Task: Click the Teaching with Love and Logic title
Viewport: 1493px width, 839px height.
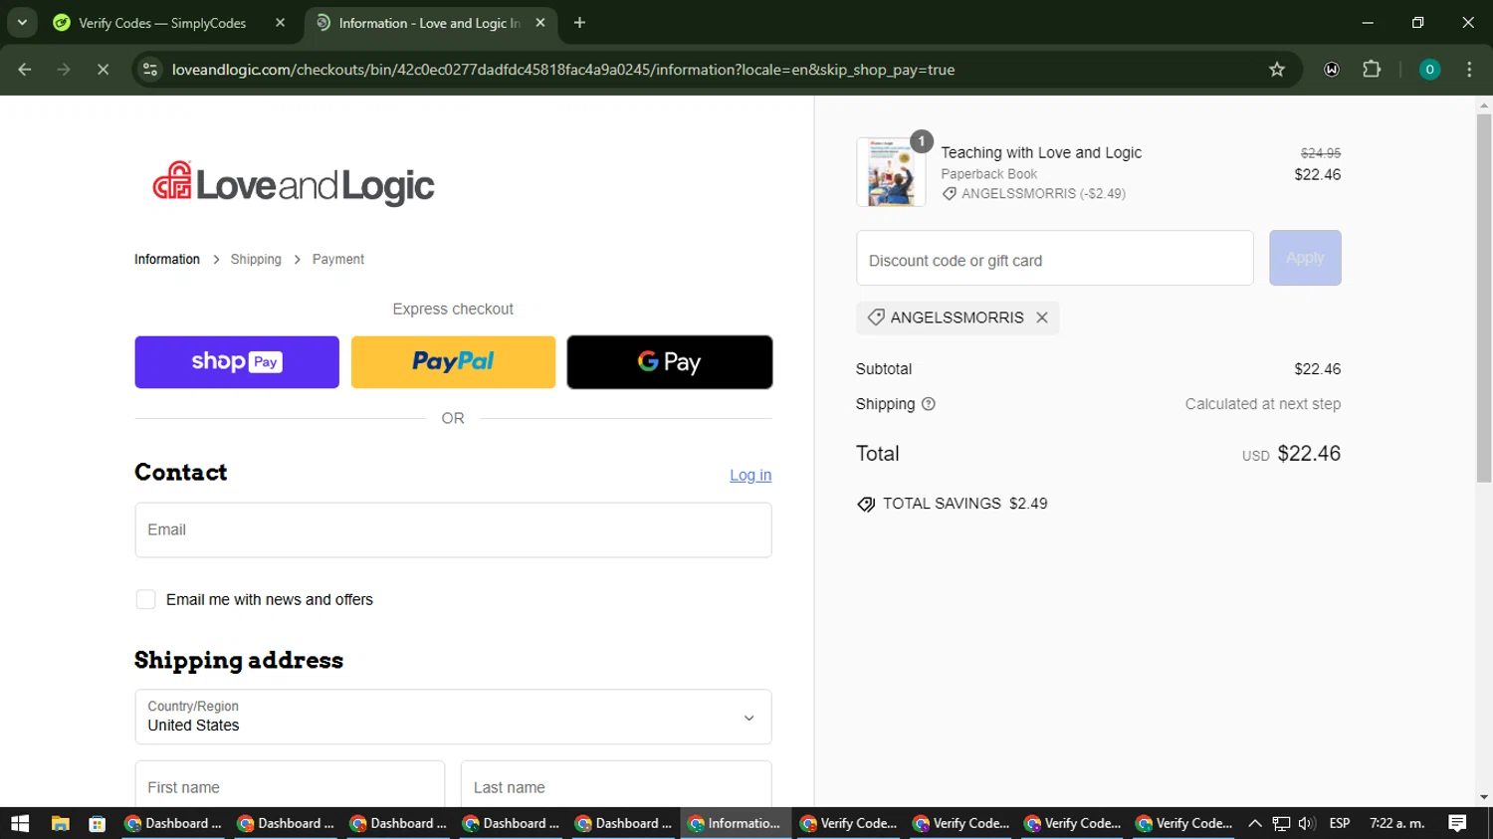Action: 1041,152
